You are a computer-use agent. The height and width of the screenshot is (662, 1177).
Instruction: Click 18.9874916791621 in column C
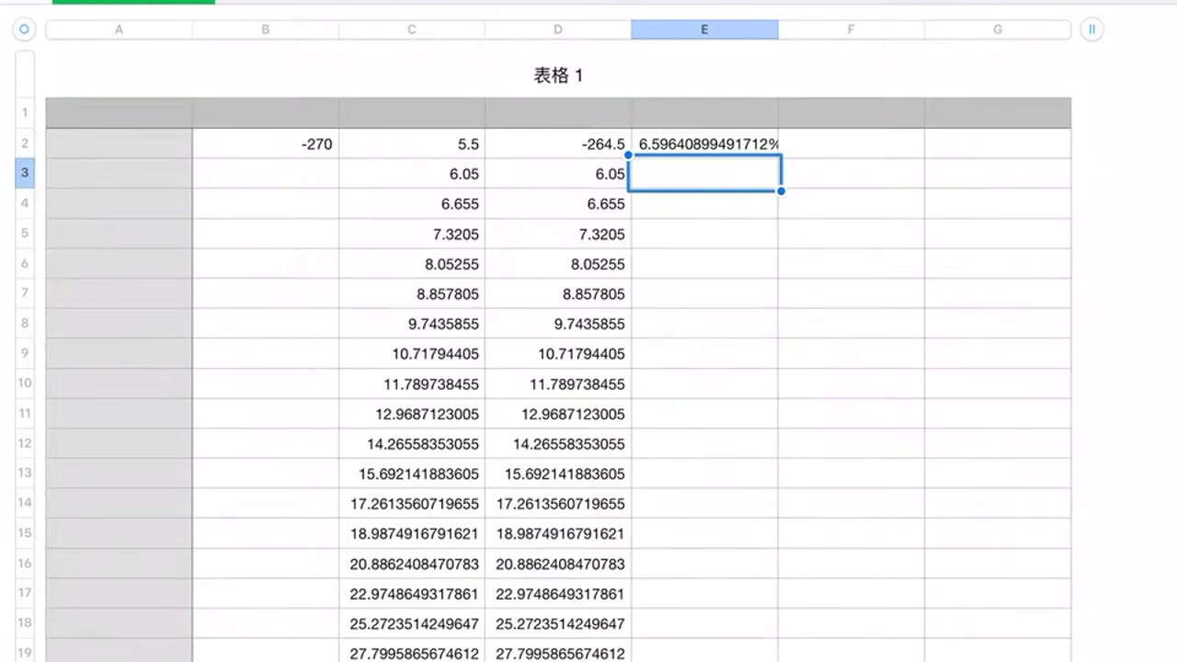[x=412, y=534]
